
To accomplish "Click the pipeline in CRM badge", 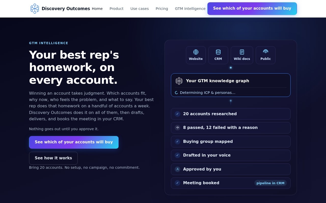I will (x=270, y=183).
